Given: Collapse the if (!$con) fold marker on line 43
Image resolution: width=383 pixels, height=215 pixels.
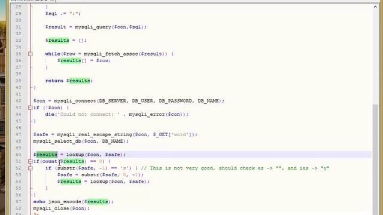Looking at the screenshot, I should 31,107.
